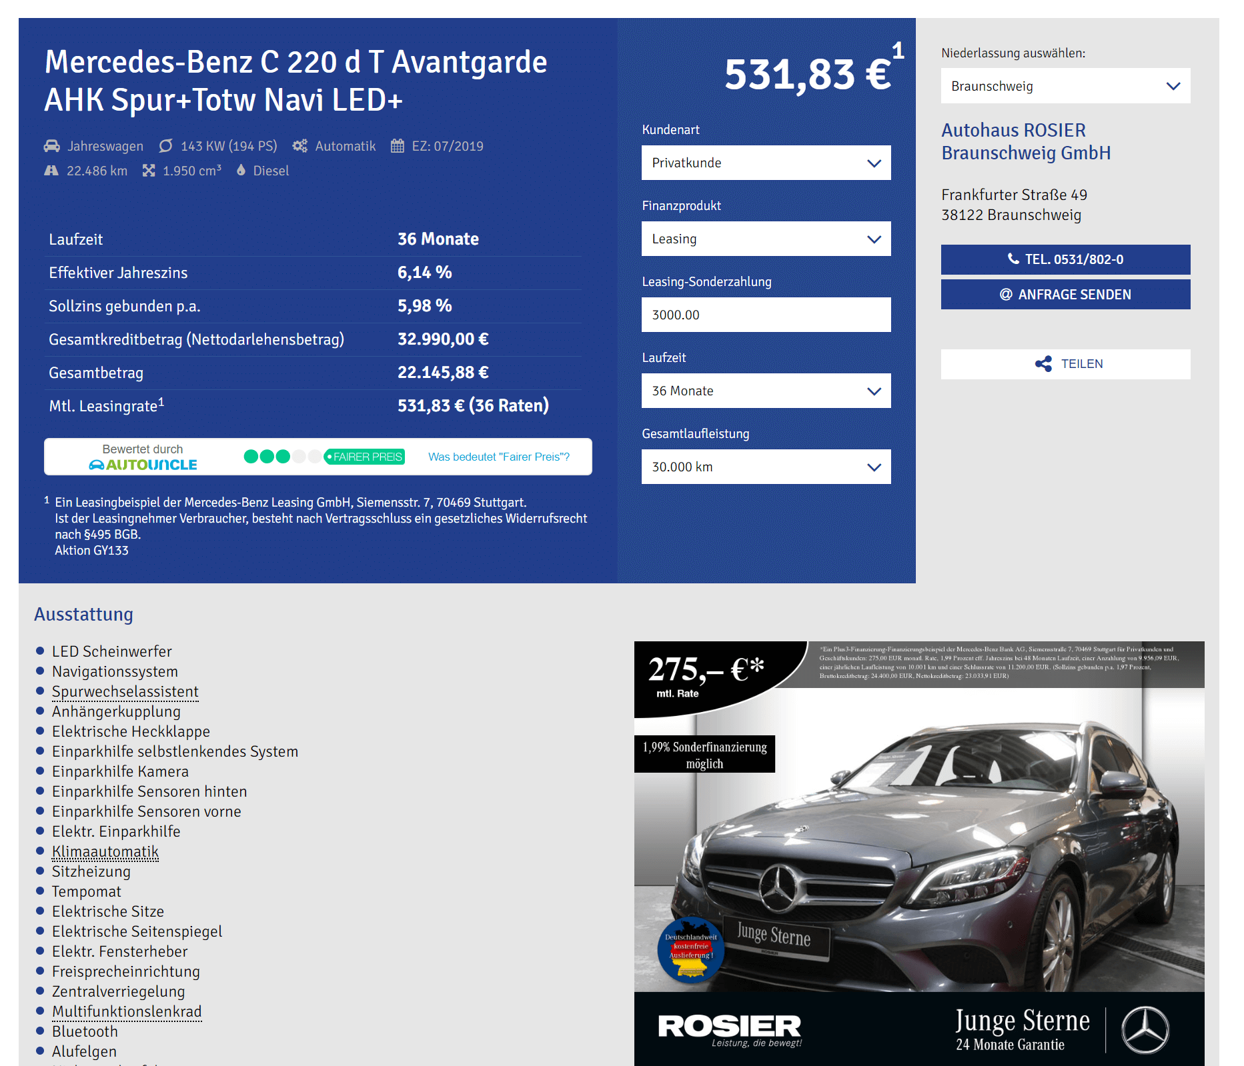This screenshot has width=1244, height=1066.
Task: Click the Aktion GY133 footnote text
Action: (91, 550)
